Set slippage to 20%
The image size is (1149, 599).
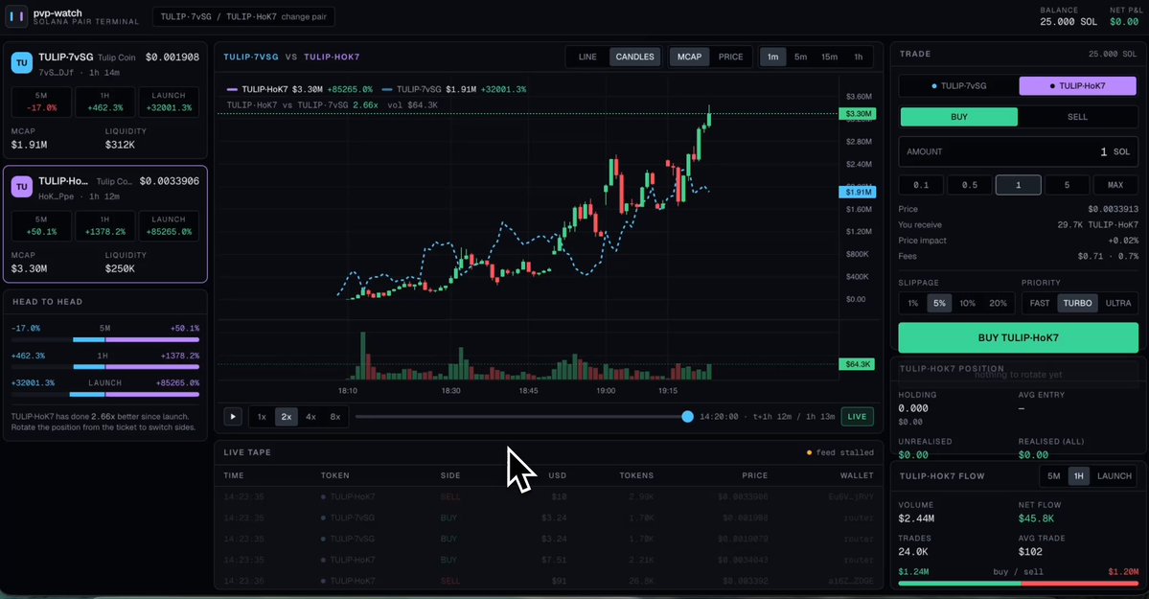tap(998, 303)
